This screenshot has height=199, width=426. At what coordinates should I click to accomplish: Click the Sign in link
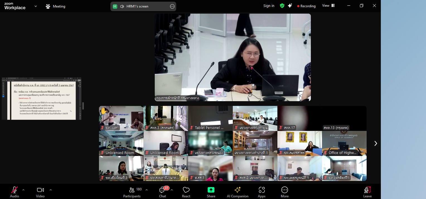pos(269,6)
